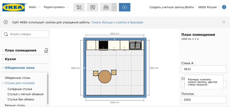230x107 pixels.
Task: Select the round dining table in plan
Action: (x=105, y=77)
